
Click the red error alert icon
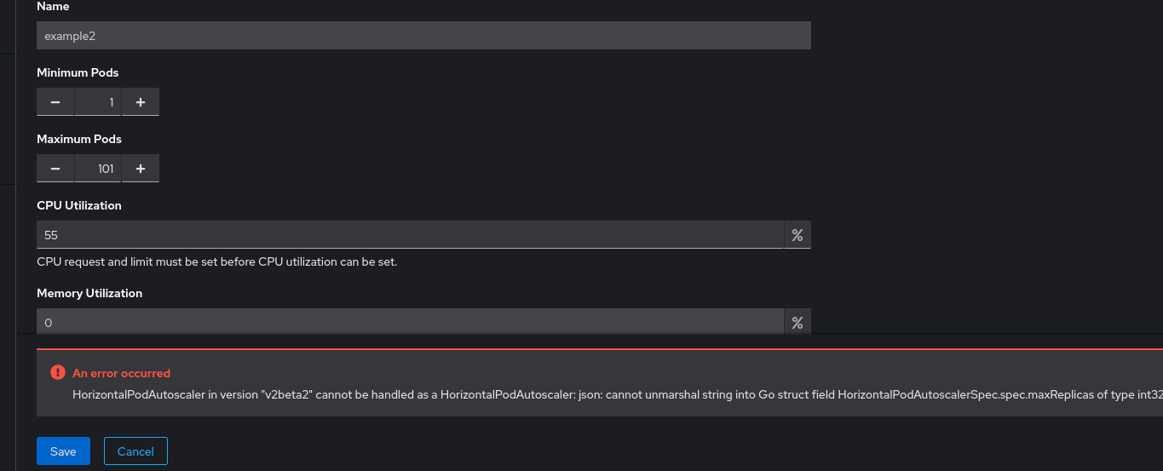click(57, 372)
